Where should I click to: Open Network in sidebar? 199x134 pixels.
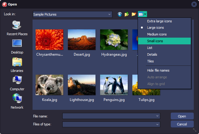pyautogui.click(x=17, y=102)
